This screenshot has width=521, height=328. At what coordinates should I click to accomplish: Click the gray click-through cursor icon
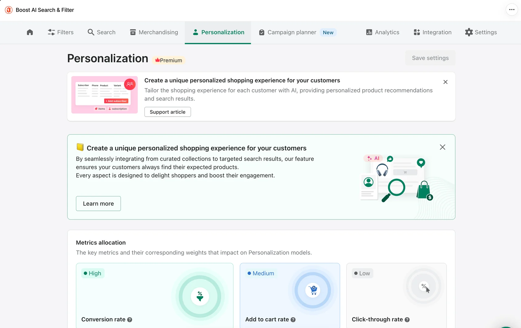coord(424,287)
